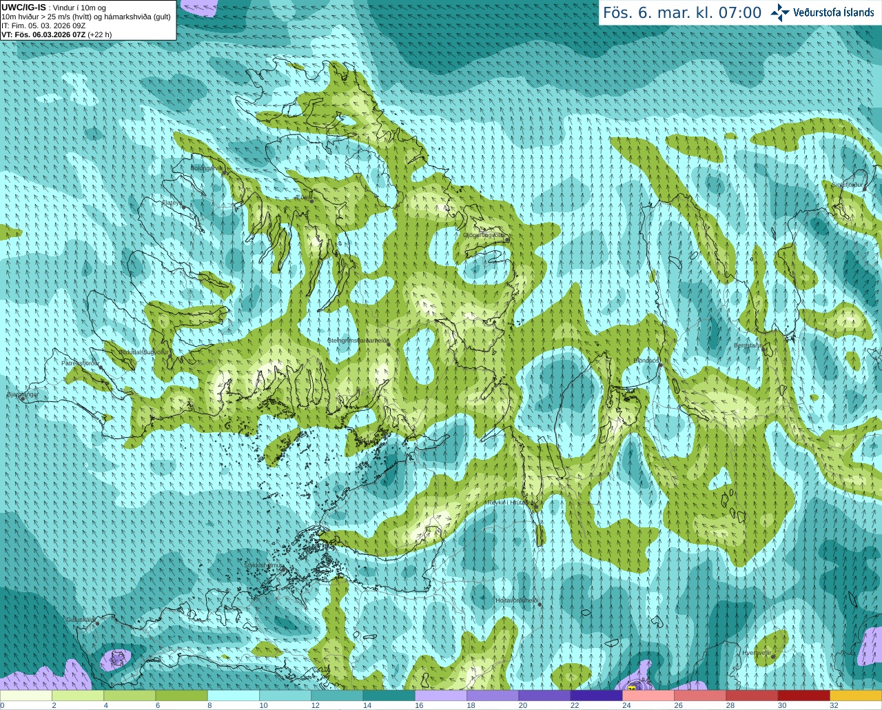Select the 0–2 m/s pale yellow legend swatch
Viewport: 882px width, 710px height.
[26, 696]
